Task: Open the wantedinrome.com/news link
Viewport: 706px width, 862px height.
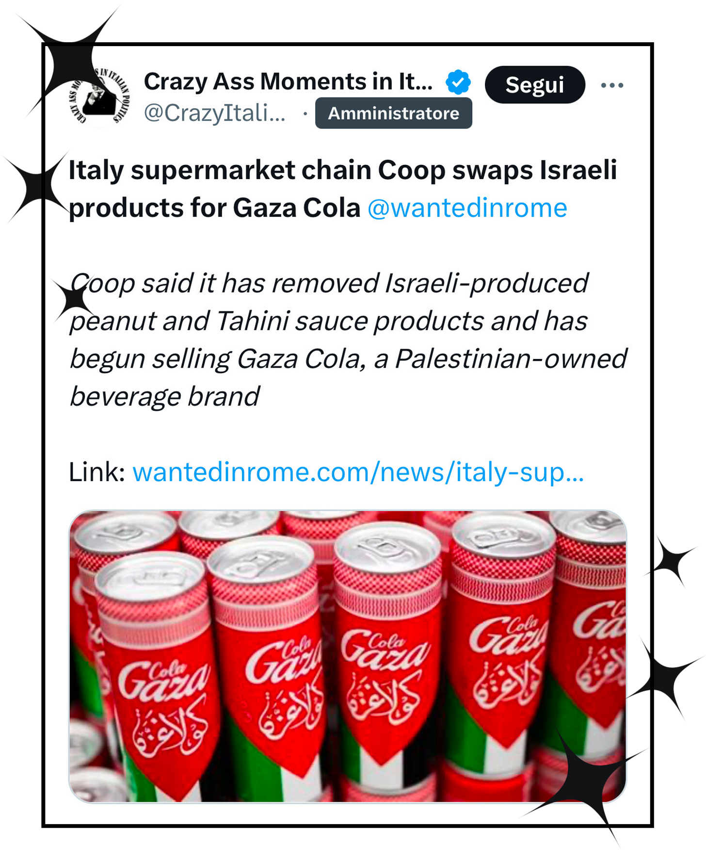Action: tap(358, 472)
